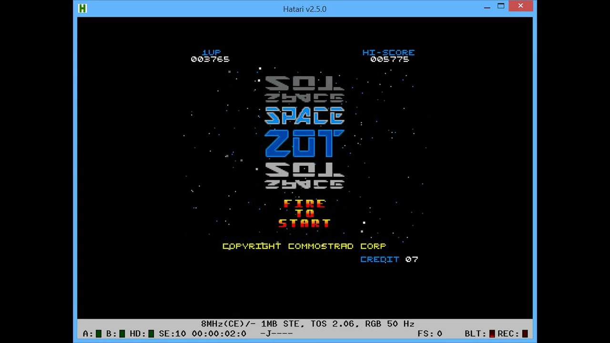Viewport: 610px width, 343px height.
Task: Maximize the Hatari window
Action: tap(501, 6)
